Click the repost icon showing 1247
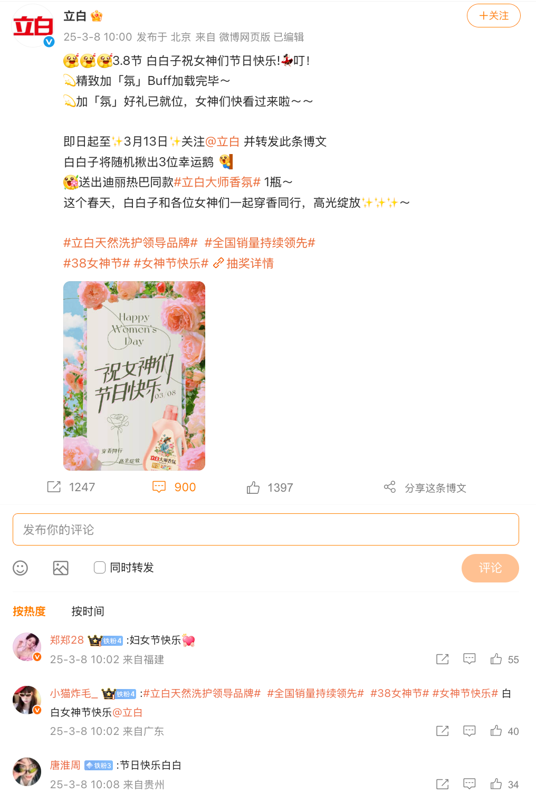This screenshot has height=803, width=536. pos(54,487)
